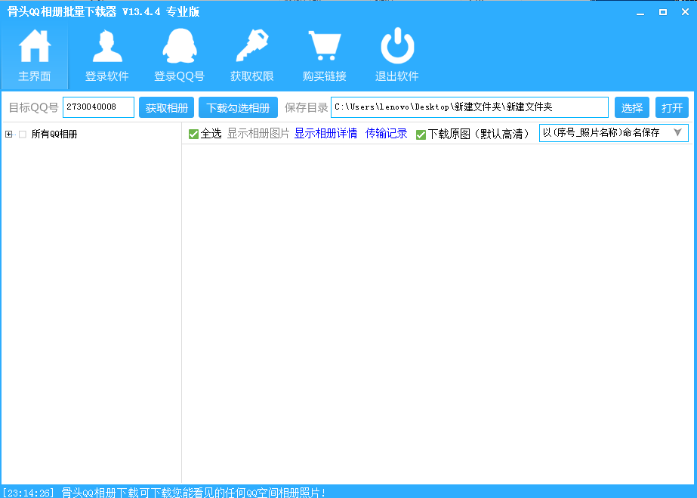Minimize the 骨头QQ相册批量下载器 window

[x=640, y=12]
